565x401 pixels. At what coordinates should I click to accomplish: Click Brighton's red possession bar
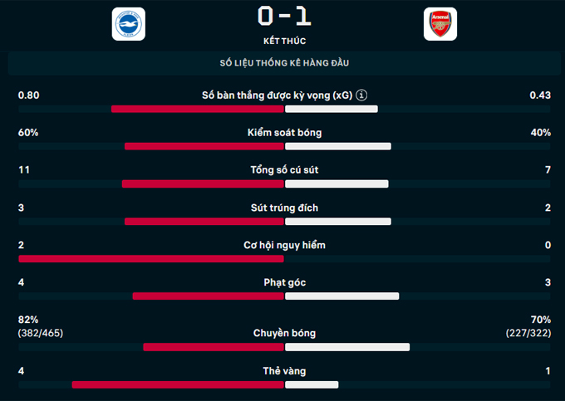[204, 146]
